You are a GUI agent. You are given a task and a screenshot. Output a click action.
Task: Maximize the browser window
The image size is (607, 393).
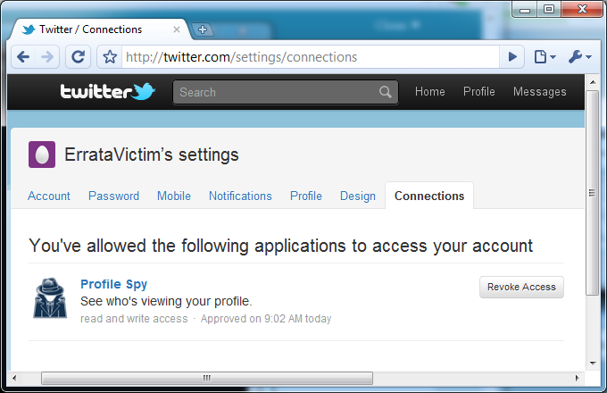coord(549,9)
